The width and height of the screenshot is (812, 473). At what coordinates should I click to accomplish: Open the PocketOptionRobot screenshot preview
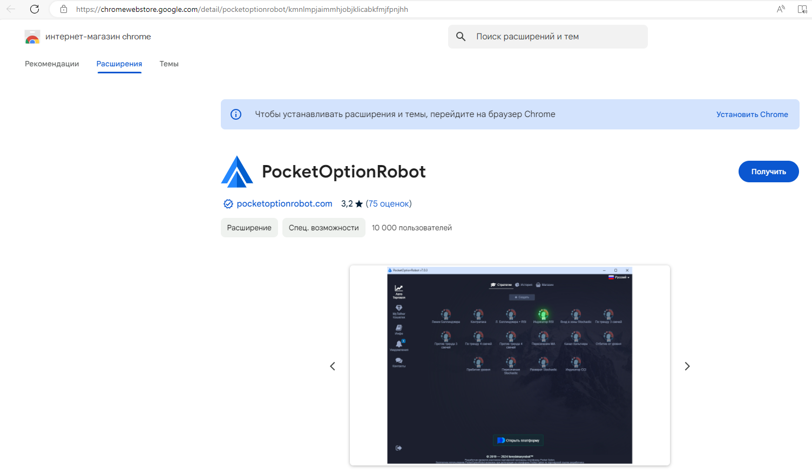(510, 365)
